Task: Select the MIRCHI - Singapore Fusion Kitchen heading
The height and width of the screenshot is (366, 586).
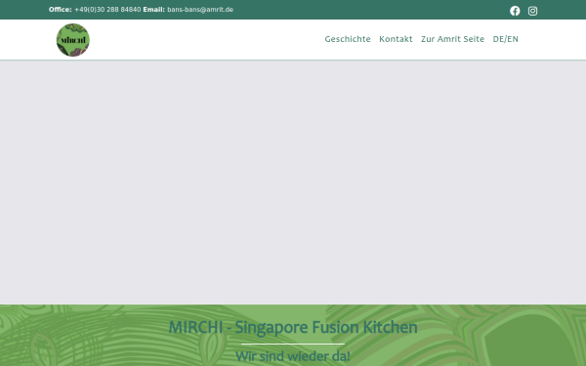Action: [x=293, y=327]
